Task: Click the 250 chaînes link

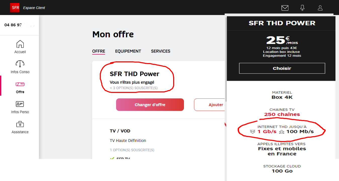Action: point(282,114)
